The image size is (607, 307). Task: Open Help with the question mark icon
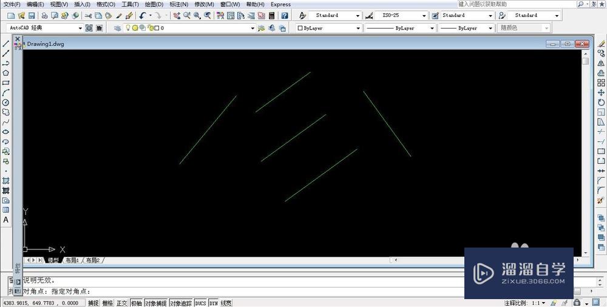point(285,16)
